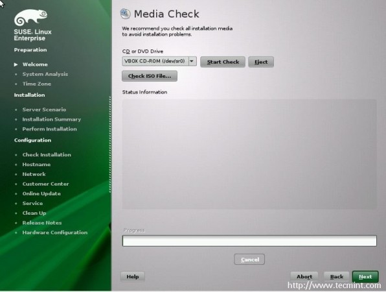This screenshot has height=292, width=386.
Task: Select Online Update step
Action: point(41,193)
